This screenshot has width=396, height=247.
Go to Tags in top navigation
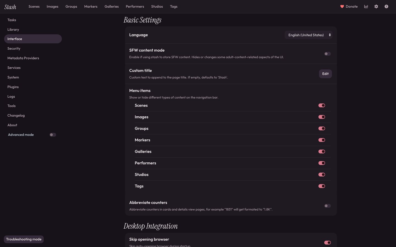[x=174, y=7]
